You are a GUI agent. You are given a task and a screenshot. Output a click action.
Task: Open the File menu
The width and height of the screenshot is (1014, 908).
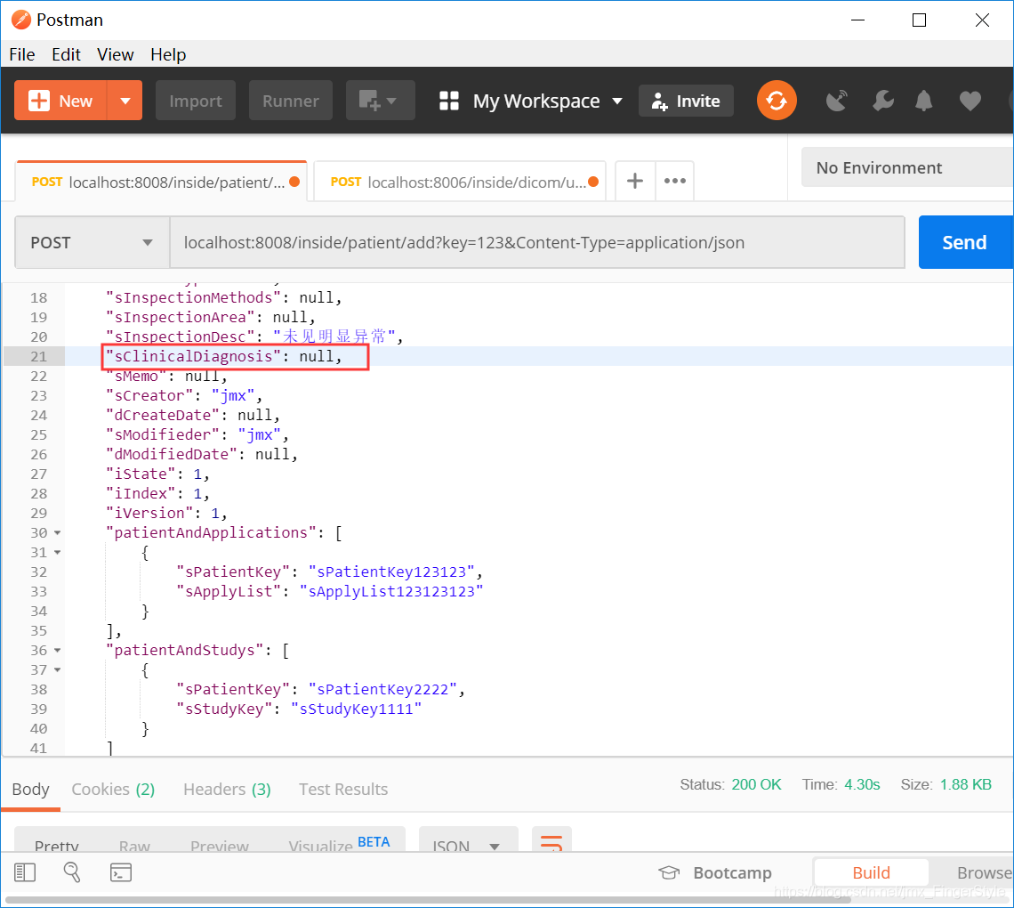tap(22, 54)
